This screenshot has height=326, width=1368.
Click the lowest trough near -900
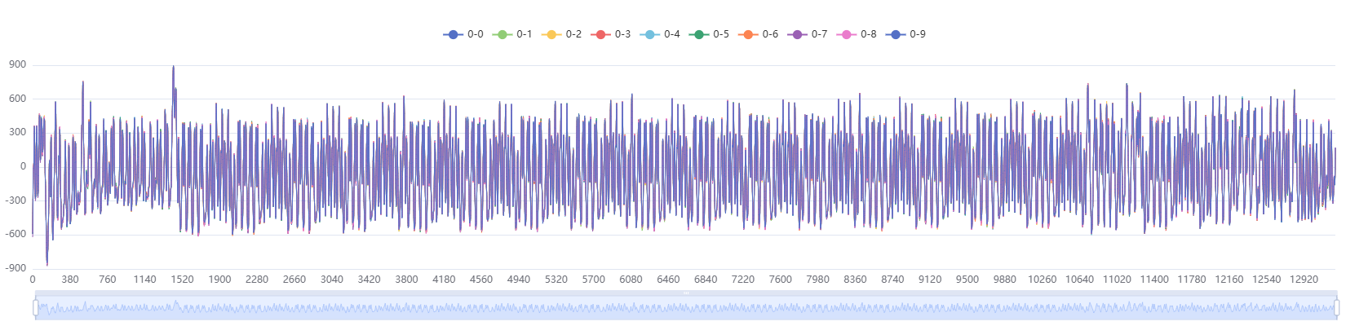pos(46,264)
